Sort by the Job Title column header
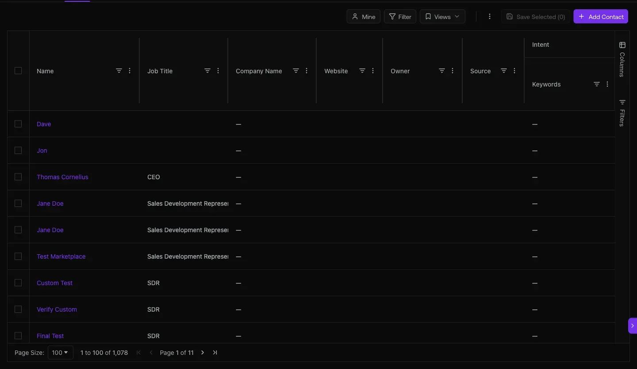The width and height of the screenshot is (637, 369). pos(160,71)
